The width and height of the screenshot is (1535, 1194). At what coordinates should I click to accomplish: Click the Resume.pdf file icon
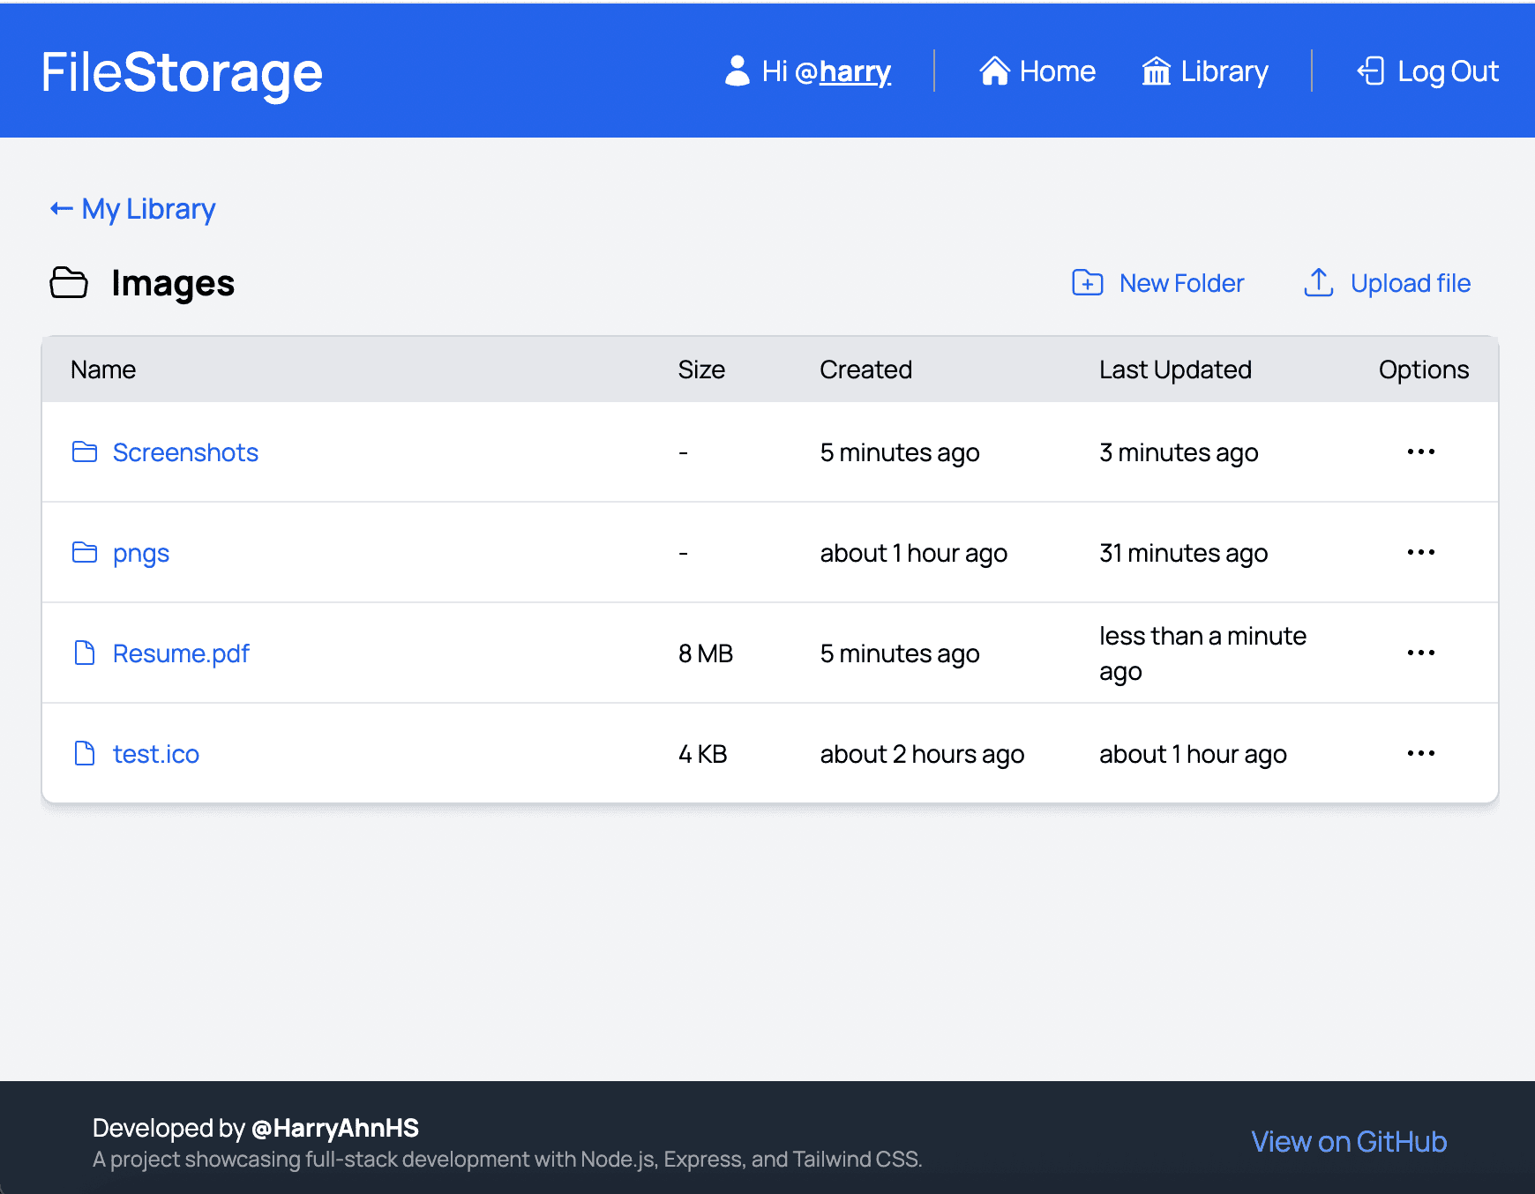85,653
